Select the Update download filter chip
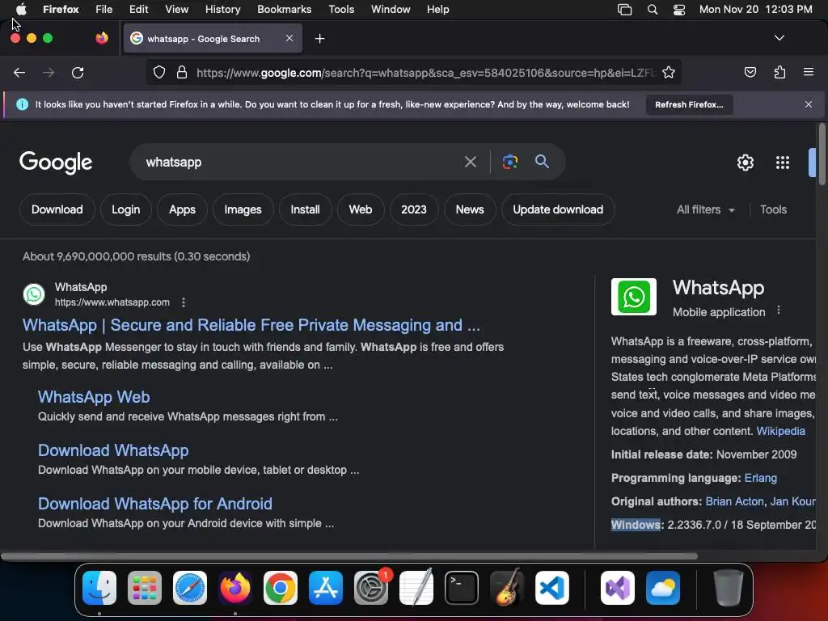 pyautogui.click(x=558, y=209)
